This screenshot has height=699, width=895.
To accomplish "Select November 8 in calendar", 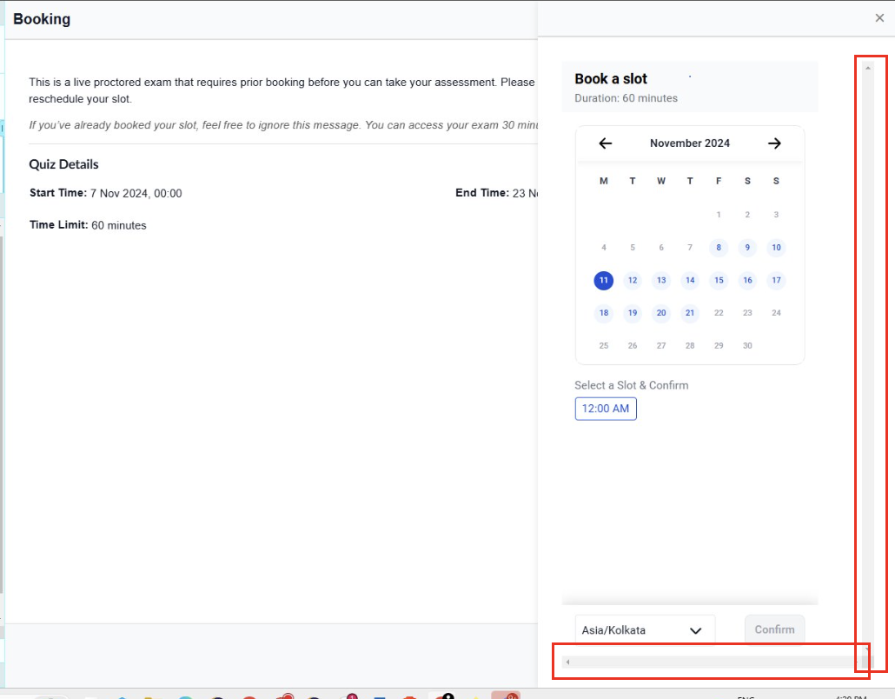I will coord(719,247).
